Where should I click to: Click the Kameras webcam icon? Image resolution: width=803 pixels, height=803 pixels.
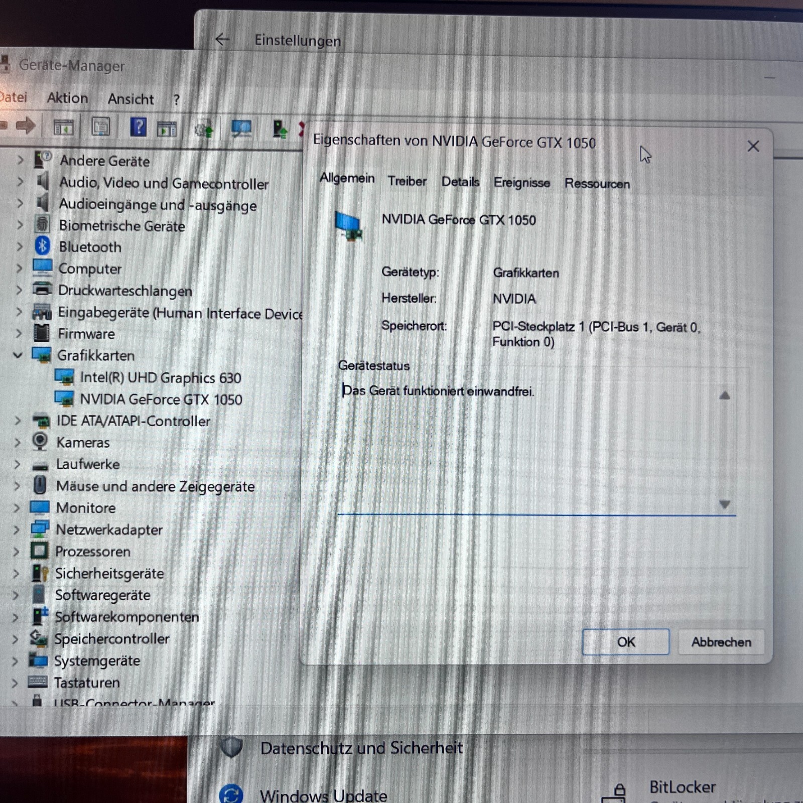[40, 442]
